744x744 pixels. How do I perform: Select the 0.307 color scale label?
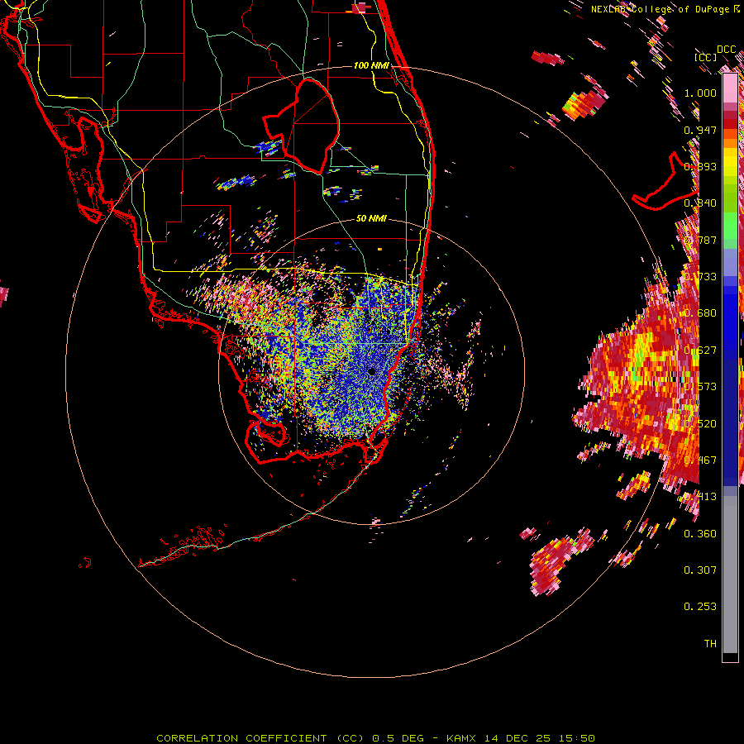pyautogui.click(x=700, y=570)
